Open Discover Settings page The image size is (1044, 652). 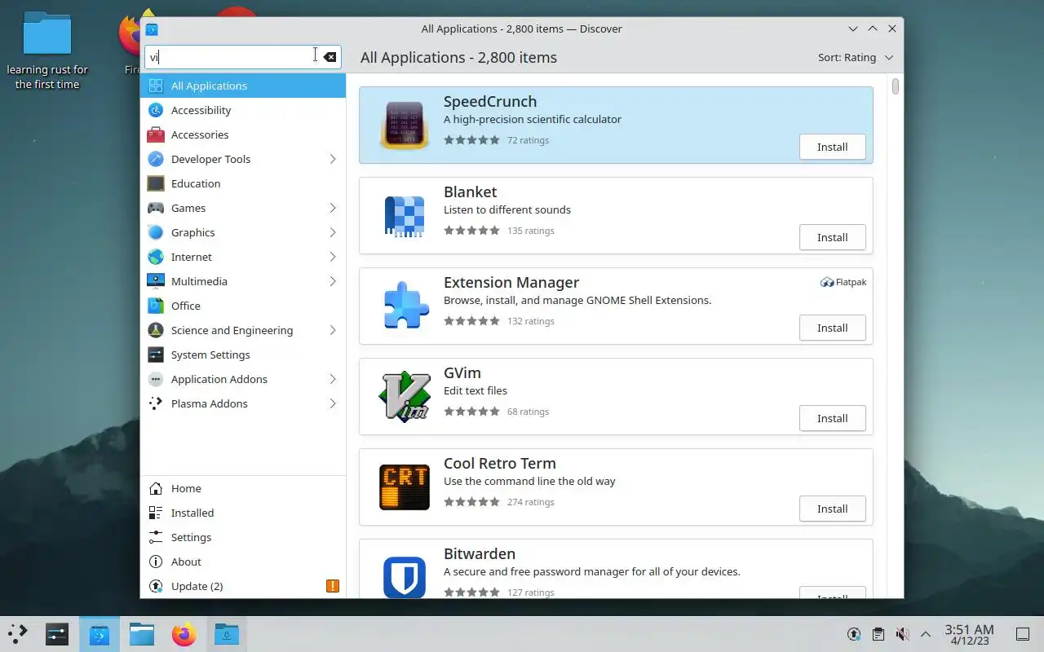[243, 537]
